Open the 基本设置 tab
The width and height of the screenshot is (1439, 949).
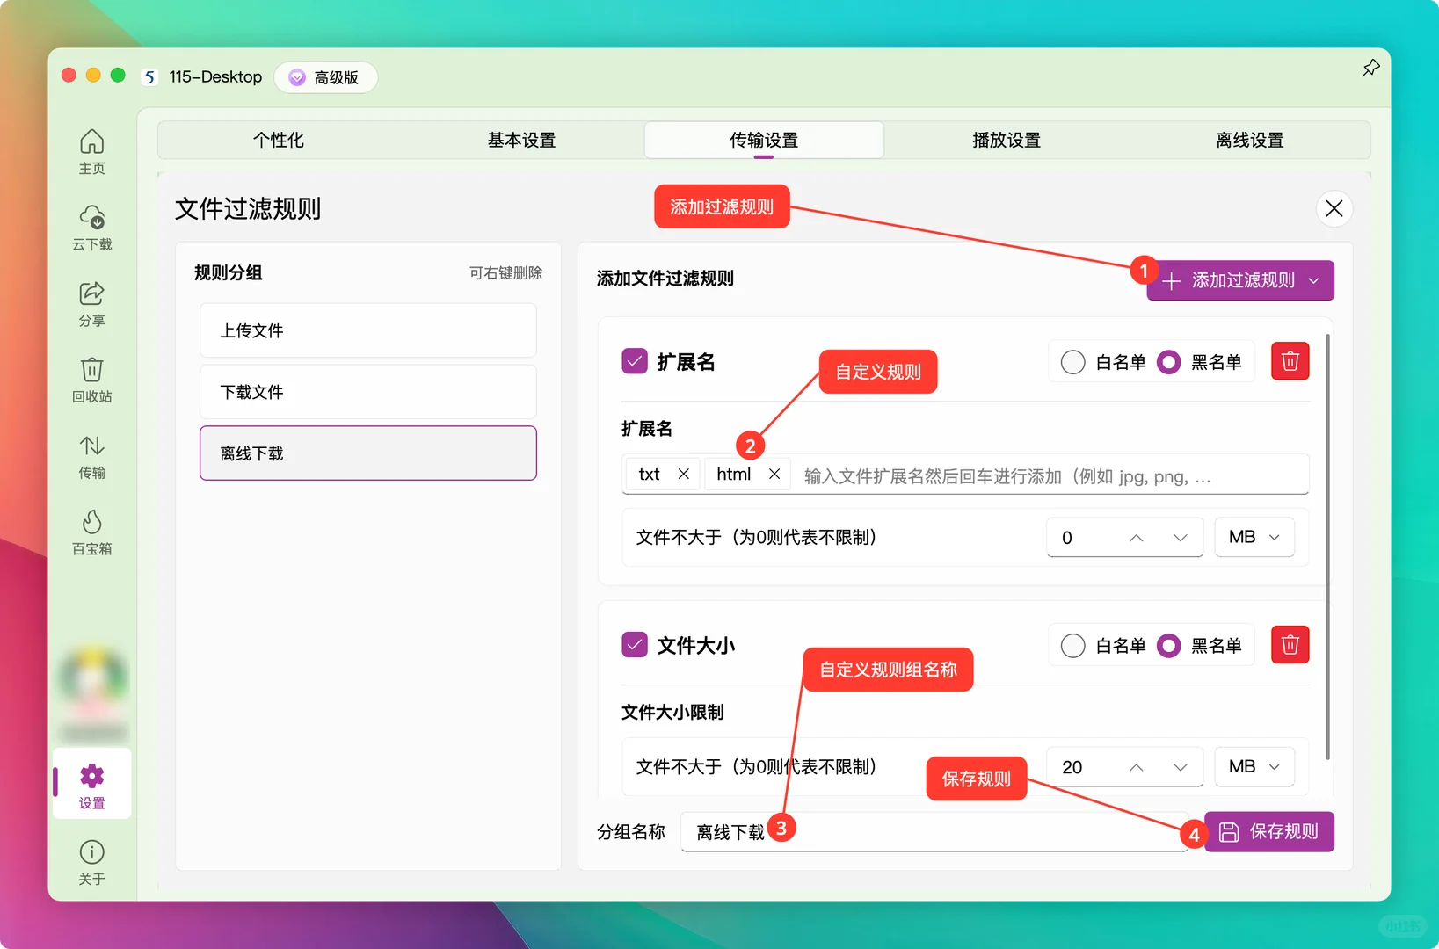(521, 140)
